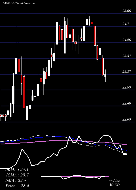Click the 22.49 price axis label
This screenshot has height=190, width=136.
point(126,103)
